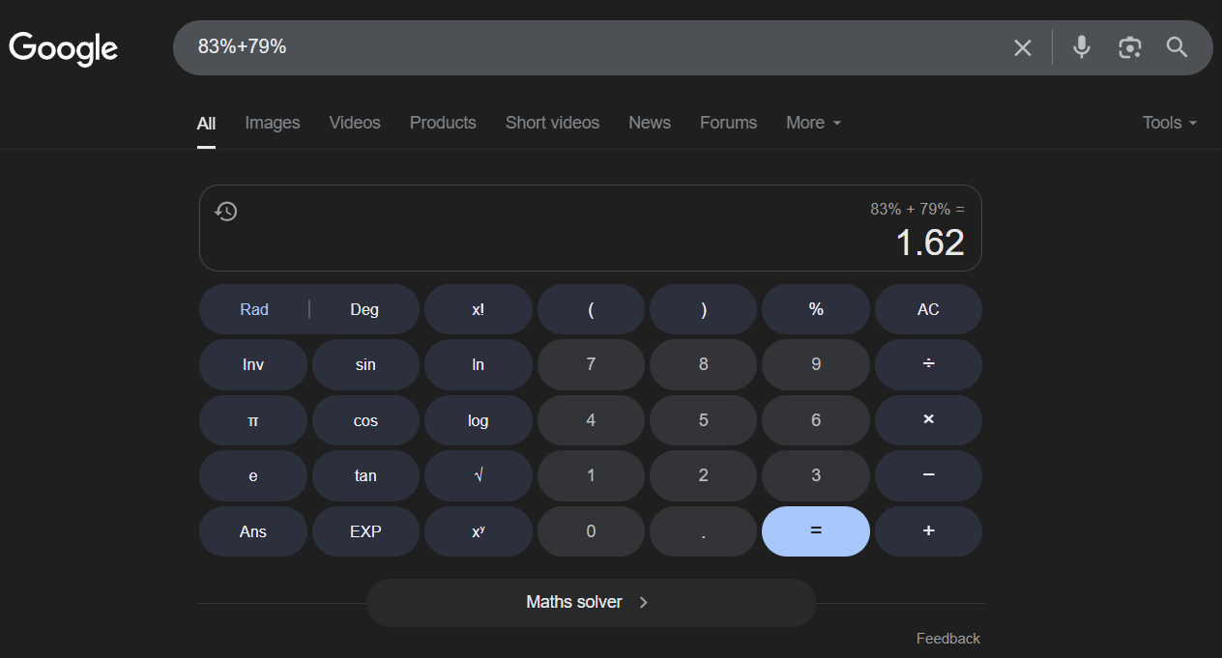Click the number 6 key

pyautogui.click(x=816, y=420)
